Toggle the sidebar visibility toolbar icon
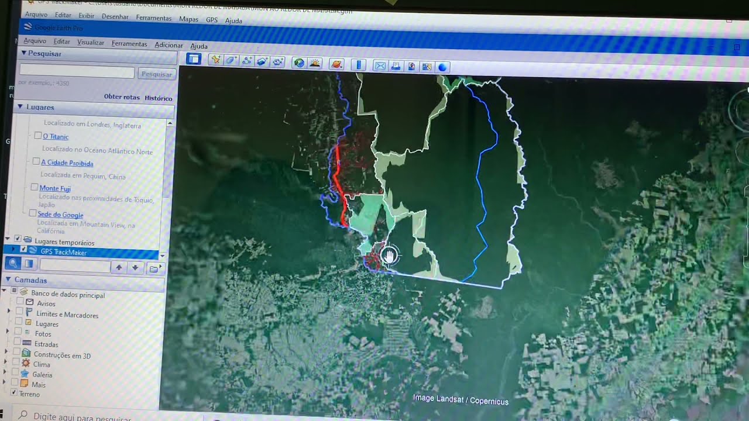The image size is (749, 421). (x=194, y=59)
